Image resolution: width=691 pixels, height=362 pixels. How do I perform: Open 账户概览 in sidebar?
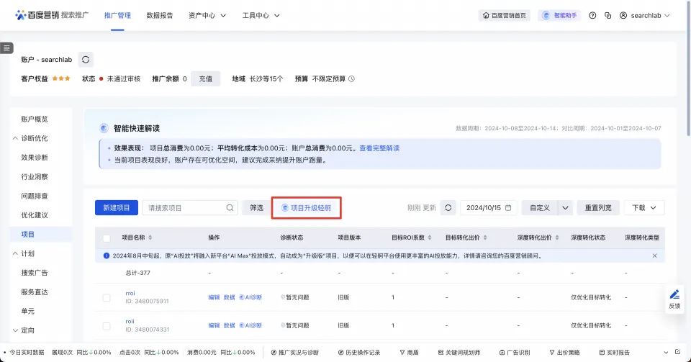pyautogui.click(x=35, y=119)
